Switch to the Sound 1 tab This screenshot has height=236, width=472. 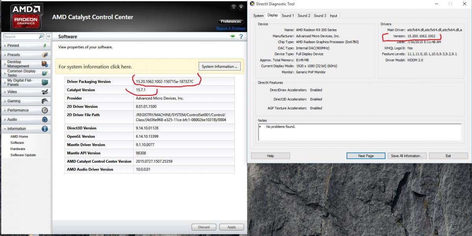[288, 16]
